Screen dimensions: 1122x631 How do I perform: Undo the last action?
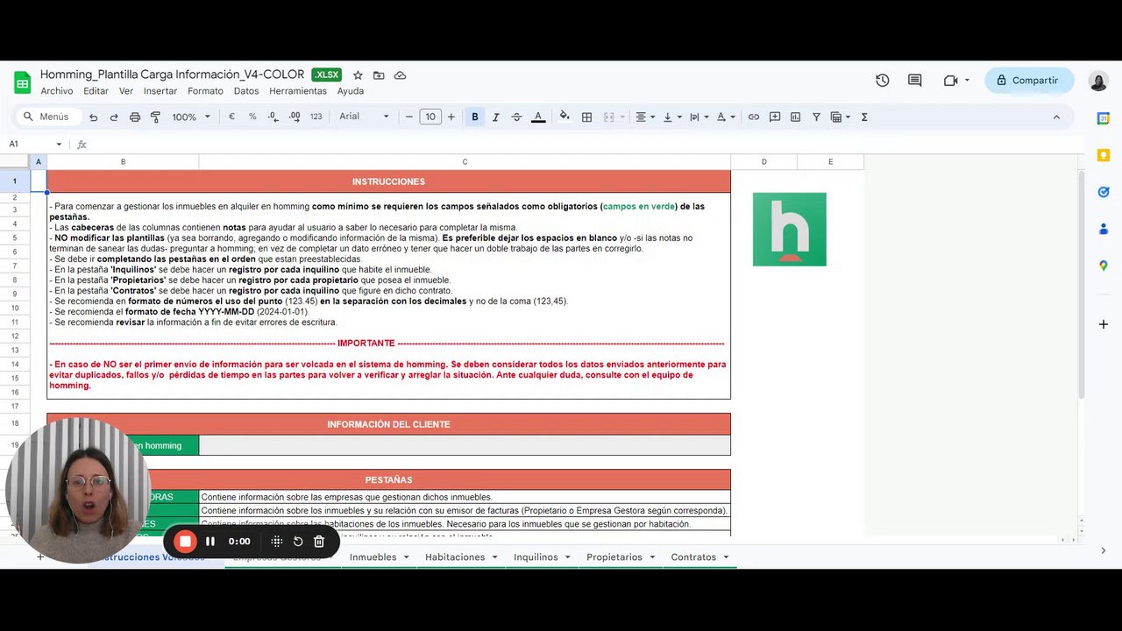tap(93, 117)
